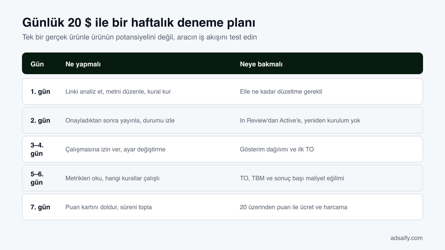Click 'TO, TBM ve sonuç başı maliyet eğilimi'
445x250 pixels.
pyautogui.click(x=292, y=178)
